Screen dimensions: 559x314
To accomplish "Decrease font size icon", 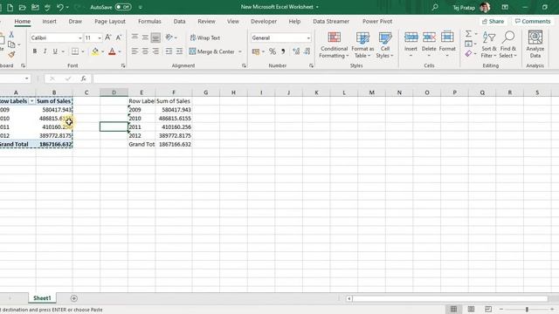I will [x=119, y=38].
